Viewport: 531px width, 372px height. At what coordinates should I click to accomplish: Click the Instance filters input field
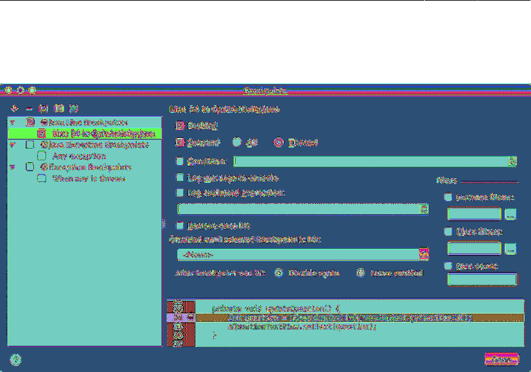[x=475, y=214]
